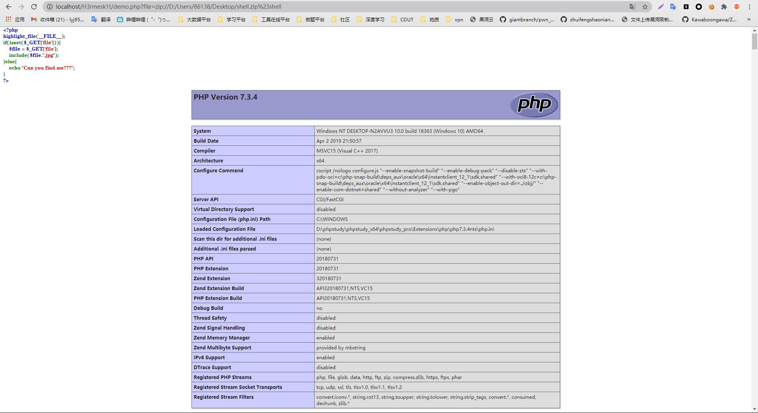This screenshot has height=413, width=758.
Task: Click the 'Virtual Directory Support' label
Action: tap(223, 209)
